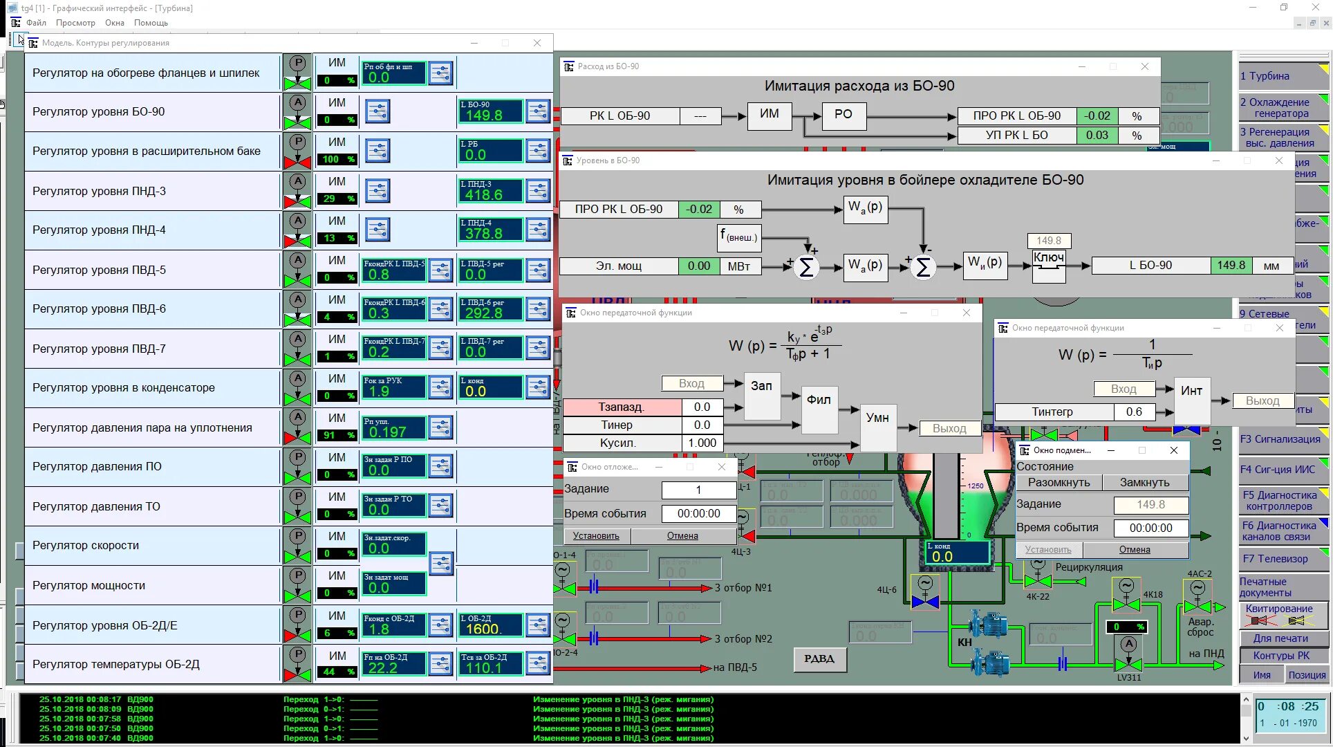Click Установить in Окно отложе... dialog

pyautogui.click(x=596, y=536)
